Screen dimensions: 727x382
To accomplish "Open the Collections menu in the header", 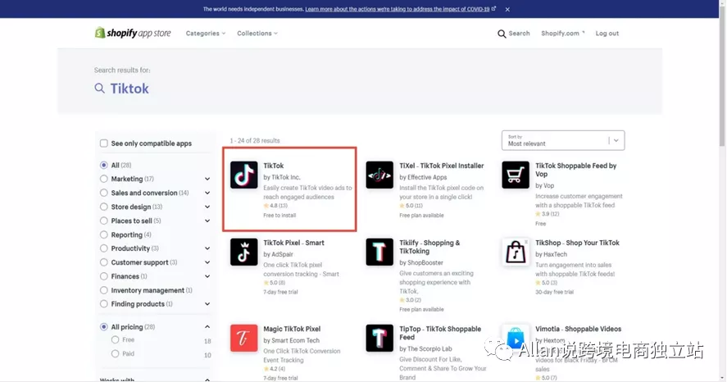I will tap(257, 34).
